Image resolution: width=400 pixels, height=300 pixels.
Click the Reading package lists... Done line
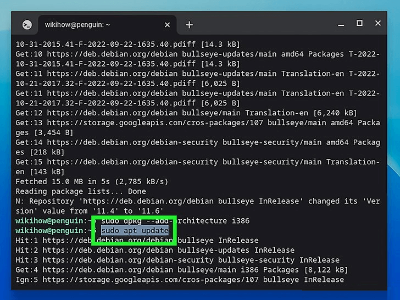pos(81,191)
